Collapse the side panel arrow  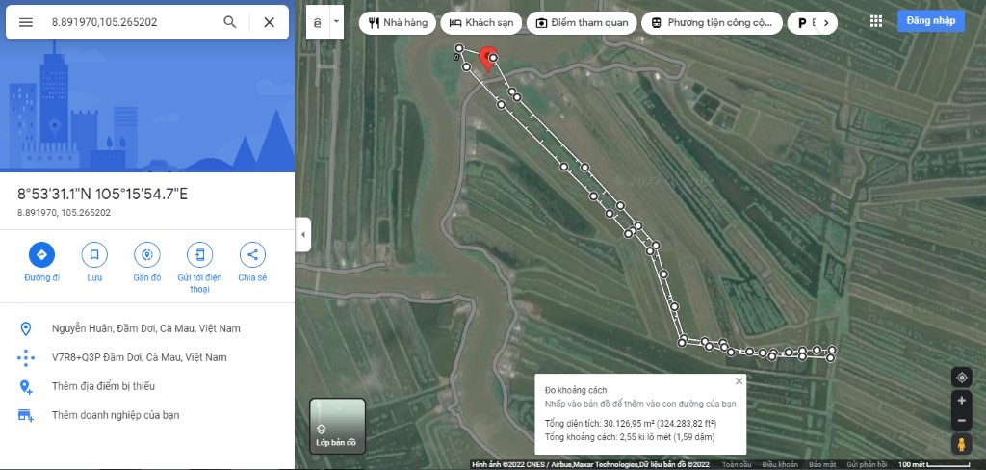(x=303, y=234)
